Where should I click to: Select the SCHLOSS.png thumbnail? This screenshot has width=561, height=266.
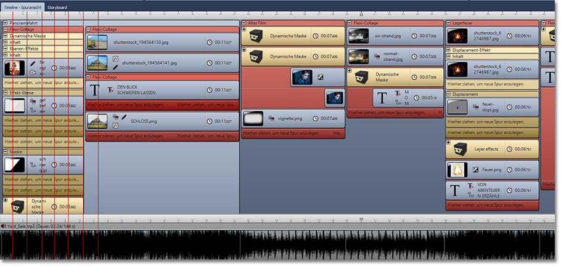coord(94,121)
